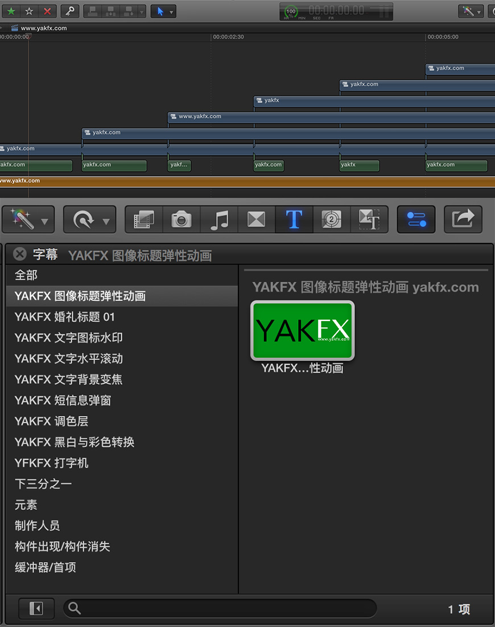Select the orange www.yakfx.com audio clip
The width and height of the screenshot is (495, 627).
[247, 181]
